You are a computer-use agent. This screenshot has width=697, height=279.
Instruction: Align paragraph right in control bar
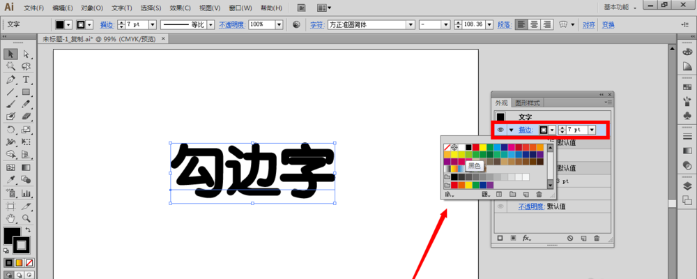point(547,24)
